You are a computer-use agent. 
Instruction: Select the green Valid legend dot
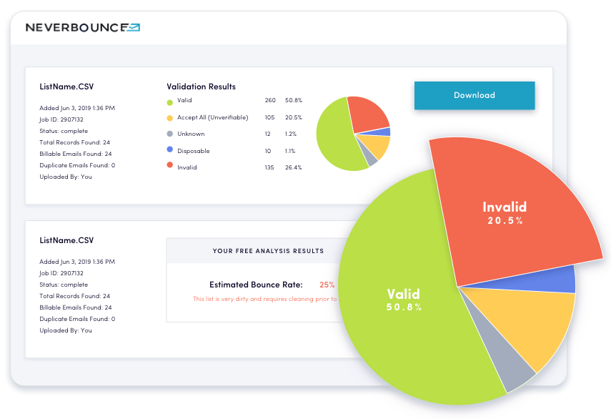(x=169, y=102)
